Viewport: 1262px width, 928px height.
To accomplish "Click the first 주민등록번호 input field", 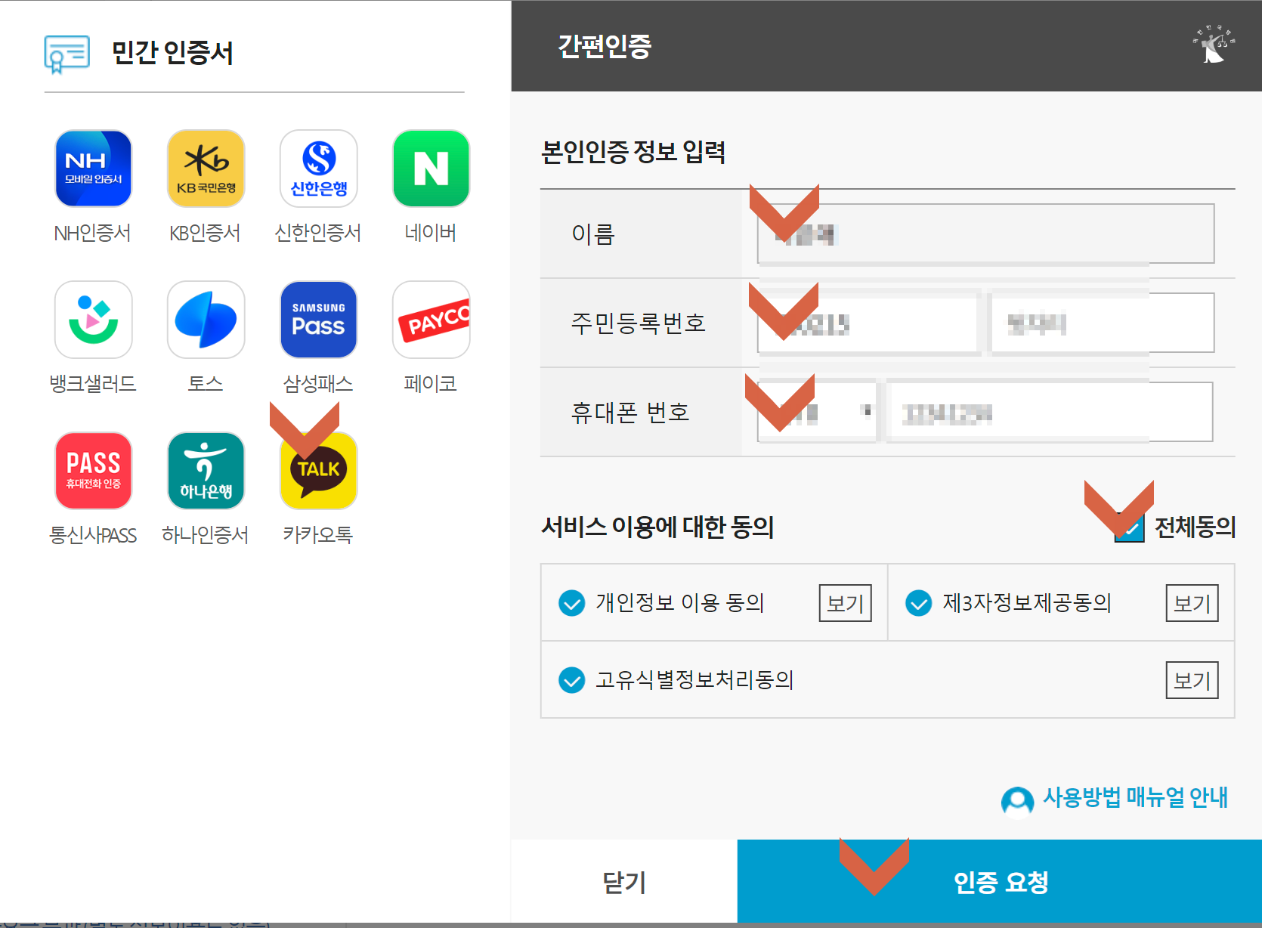I will [x=868, y=323].
